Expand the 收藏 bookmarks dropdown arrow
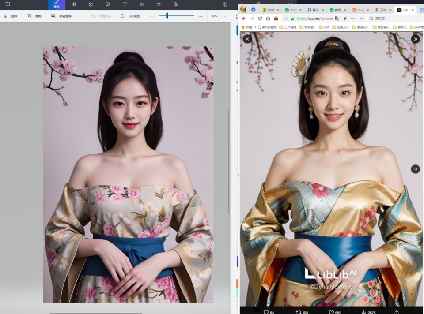The height and width of the screenshot is (314, 424). (255, 26)
